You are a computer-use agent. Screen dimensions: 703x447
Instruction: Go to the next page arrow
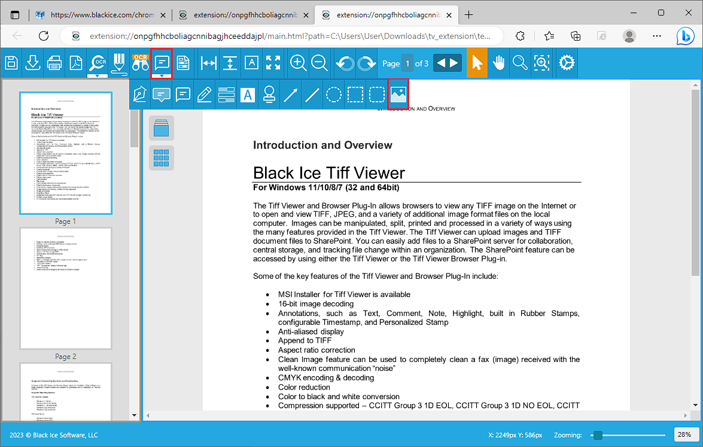tap(455, 63)
